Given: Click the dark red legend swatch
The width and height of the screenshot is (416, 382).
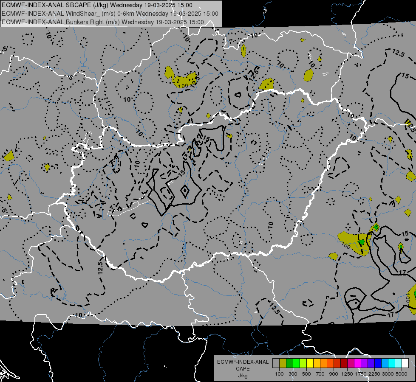Looking at the screenshot, I should point(344,363).
